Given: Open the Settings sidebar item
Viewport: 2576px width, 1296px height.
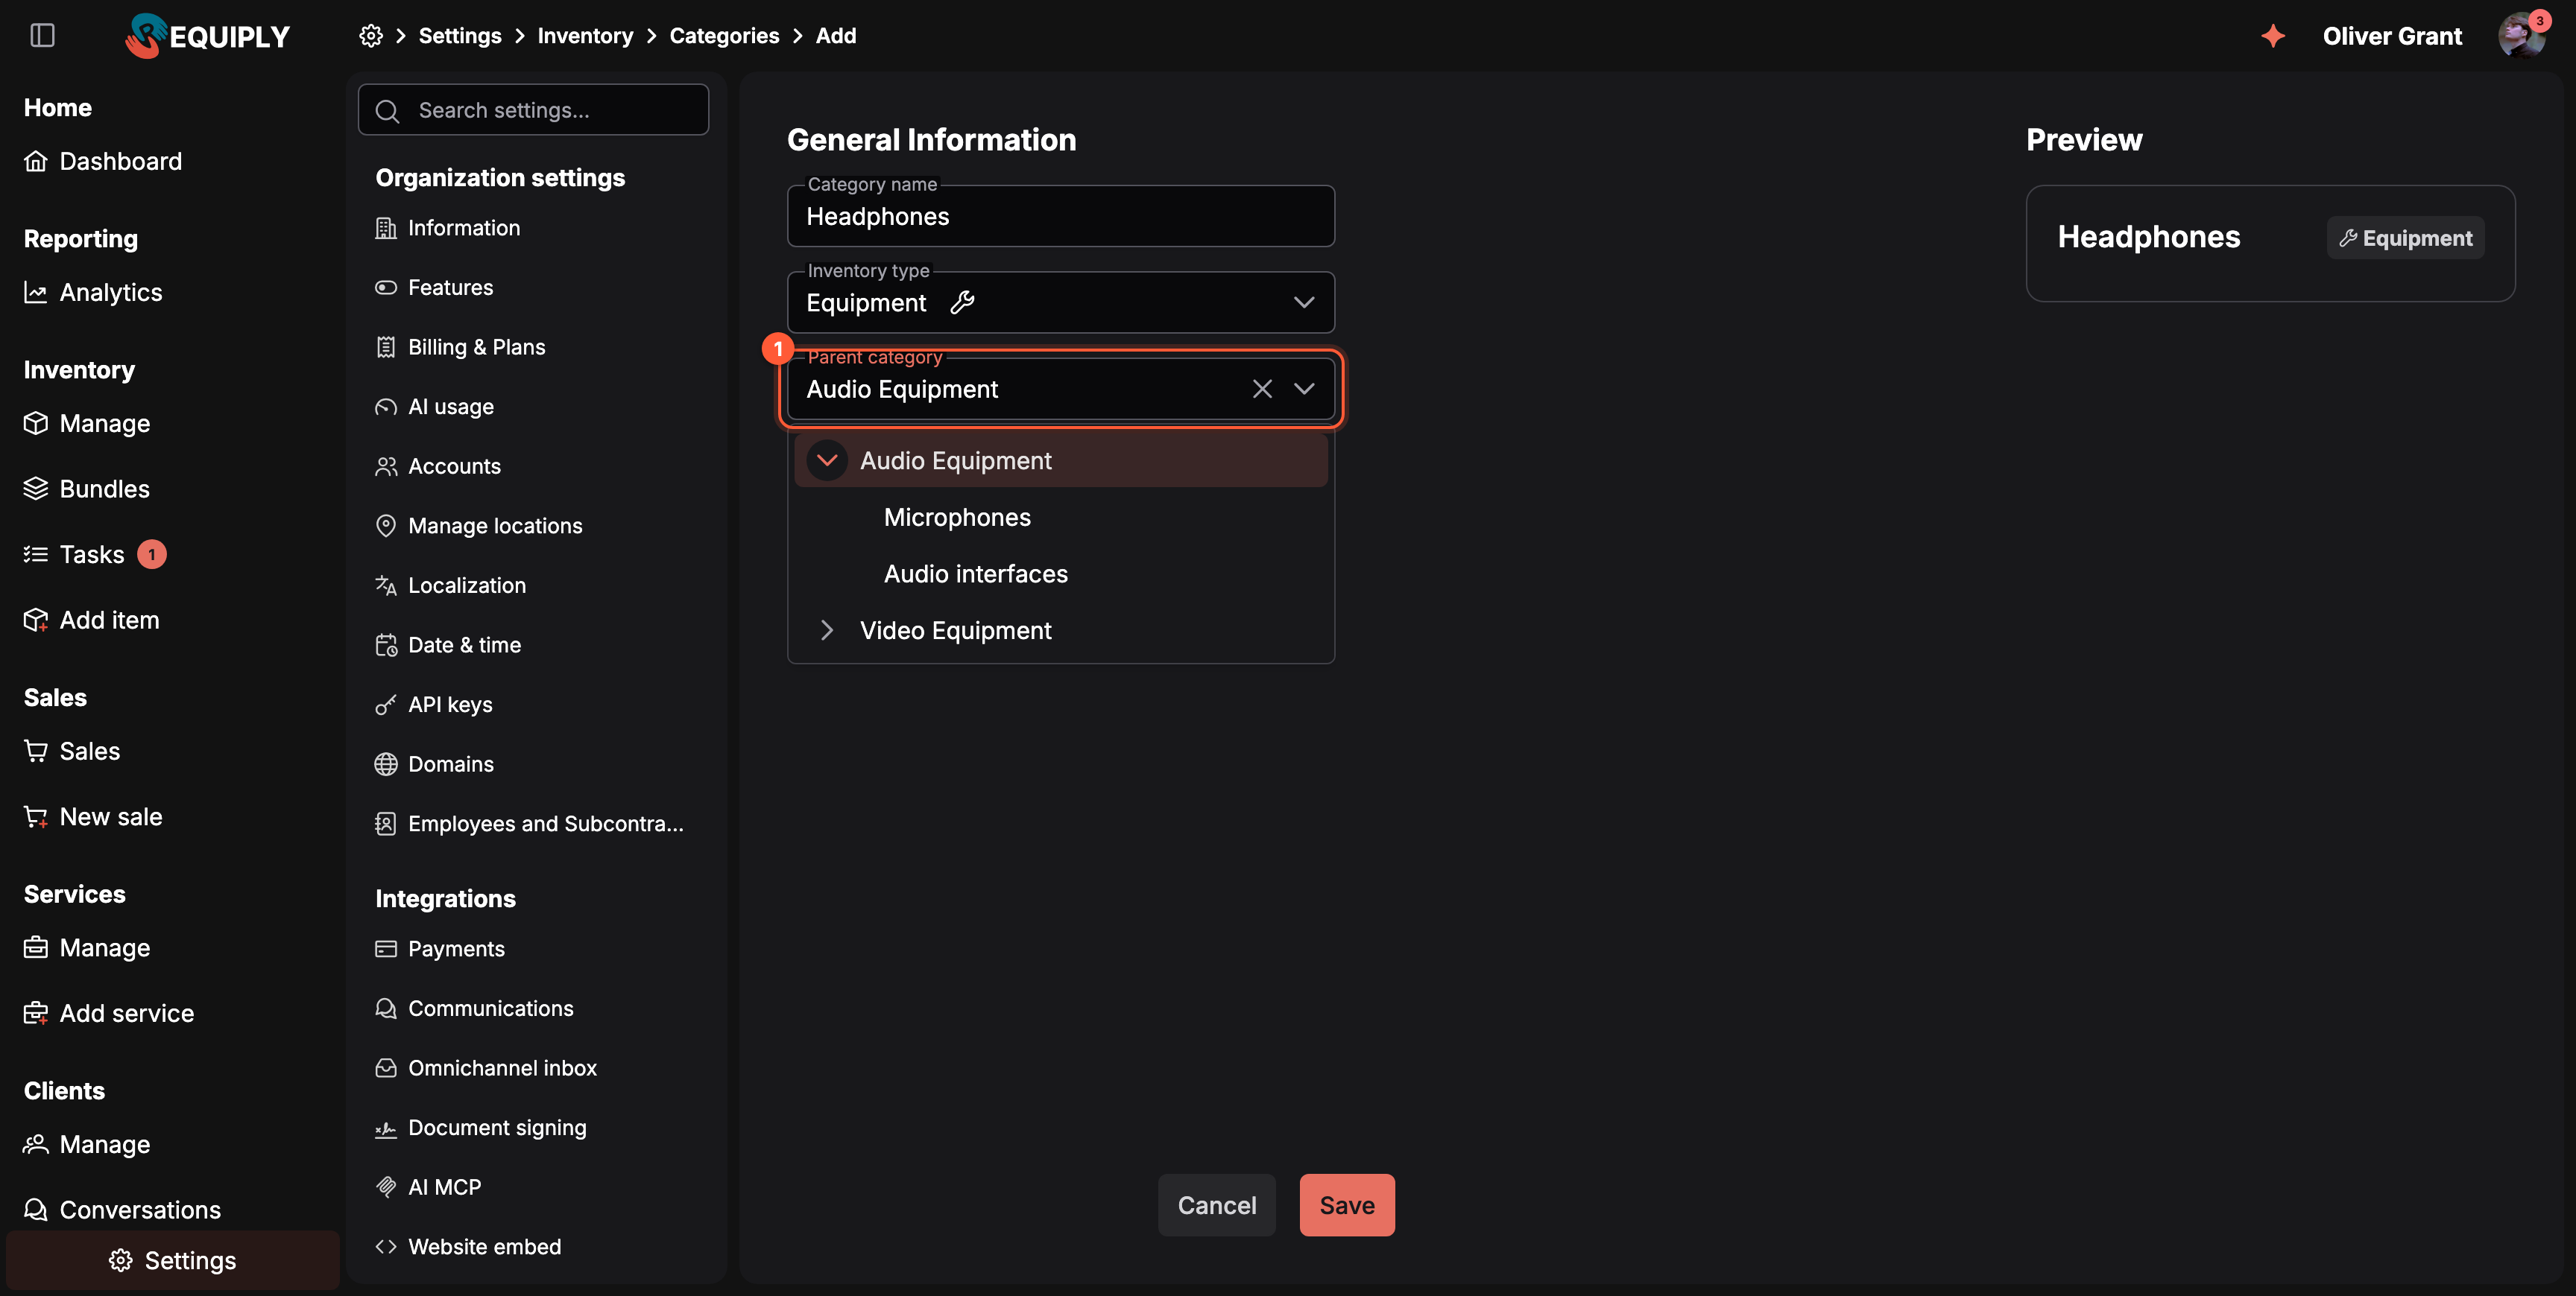Looking at the screenshot, I should [x=173, y=1260].
